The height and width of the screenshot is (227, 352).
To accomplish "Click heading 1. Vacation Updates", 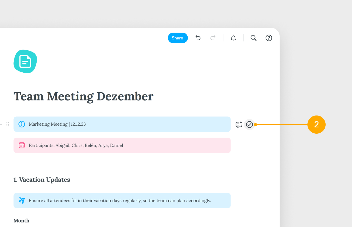I will [42, 180].
